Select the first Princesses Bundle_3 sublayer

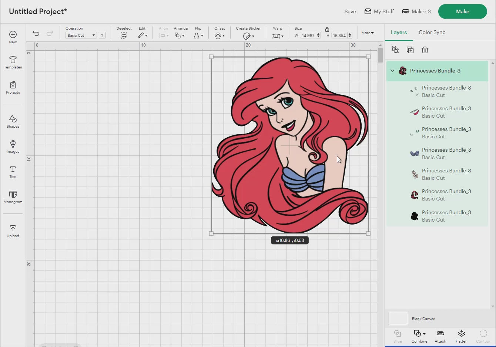(x=437, y=91)
